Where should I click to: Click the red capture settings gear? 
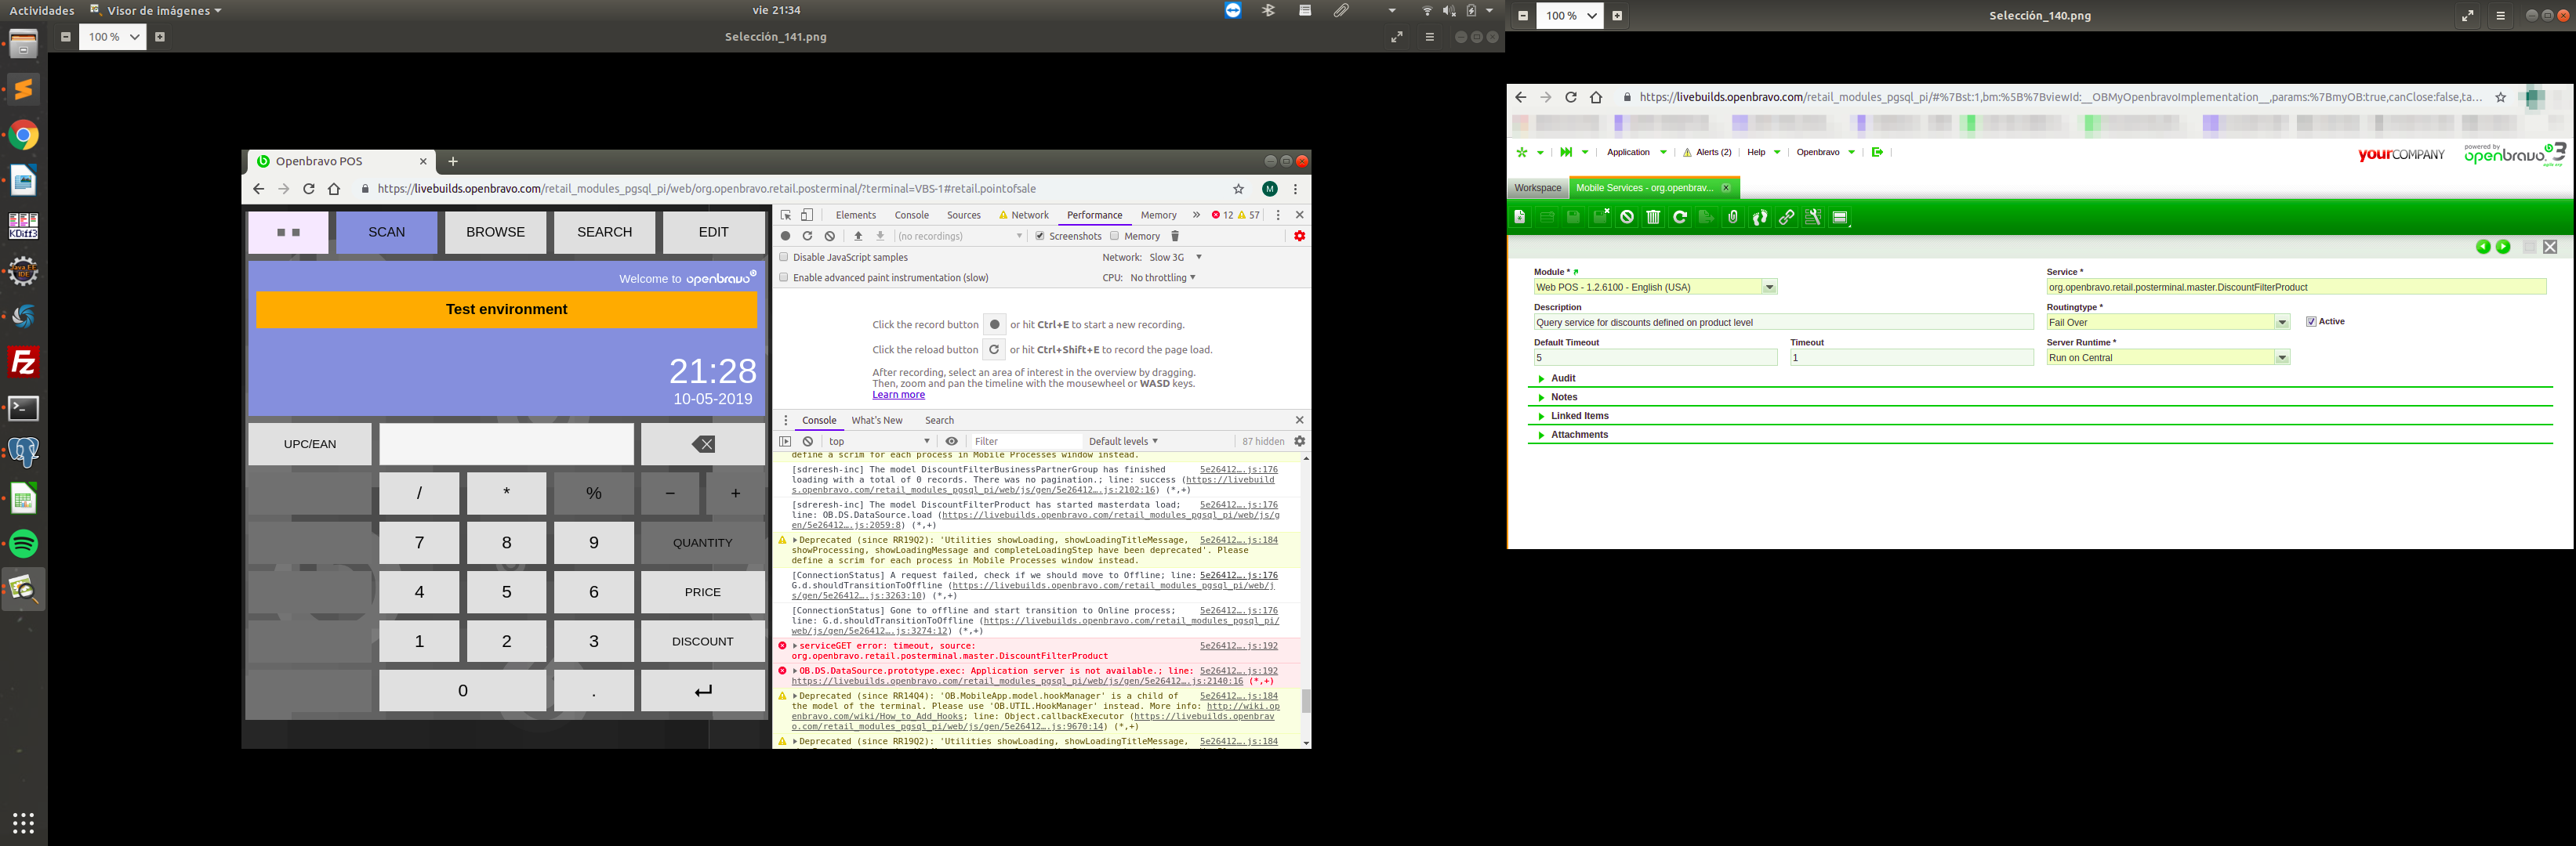[x=1299, y=237]
